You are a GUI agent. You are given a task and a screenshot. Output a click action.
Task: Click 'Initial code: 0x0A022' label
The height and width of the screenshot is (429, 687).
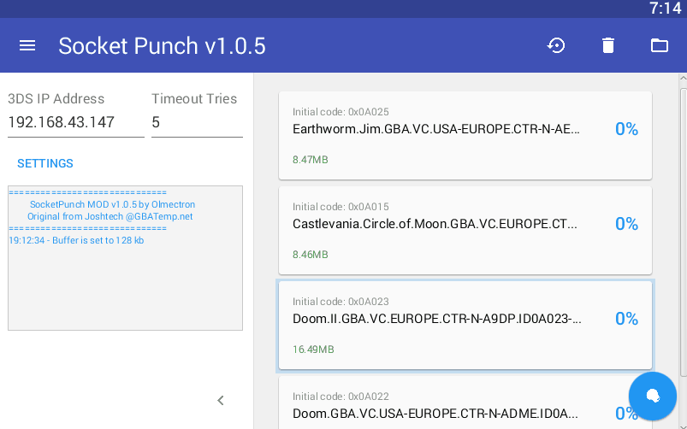341,397
